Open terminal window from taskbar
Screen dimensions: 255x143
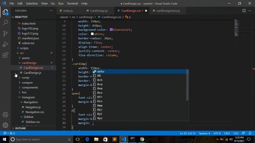coord(133,139)
